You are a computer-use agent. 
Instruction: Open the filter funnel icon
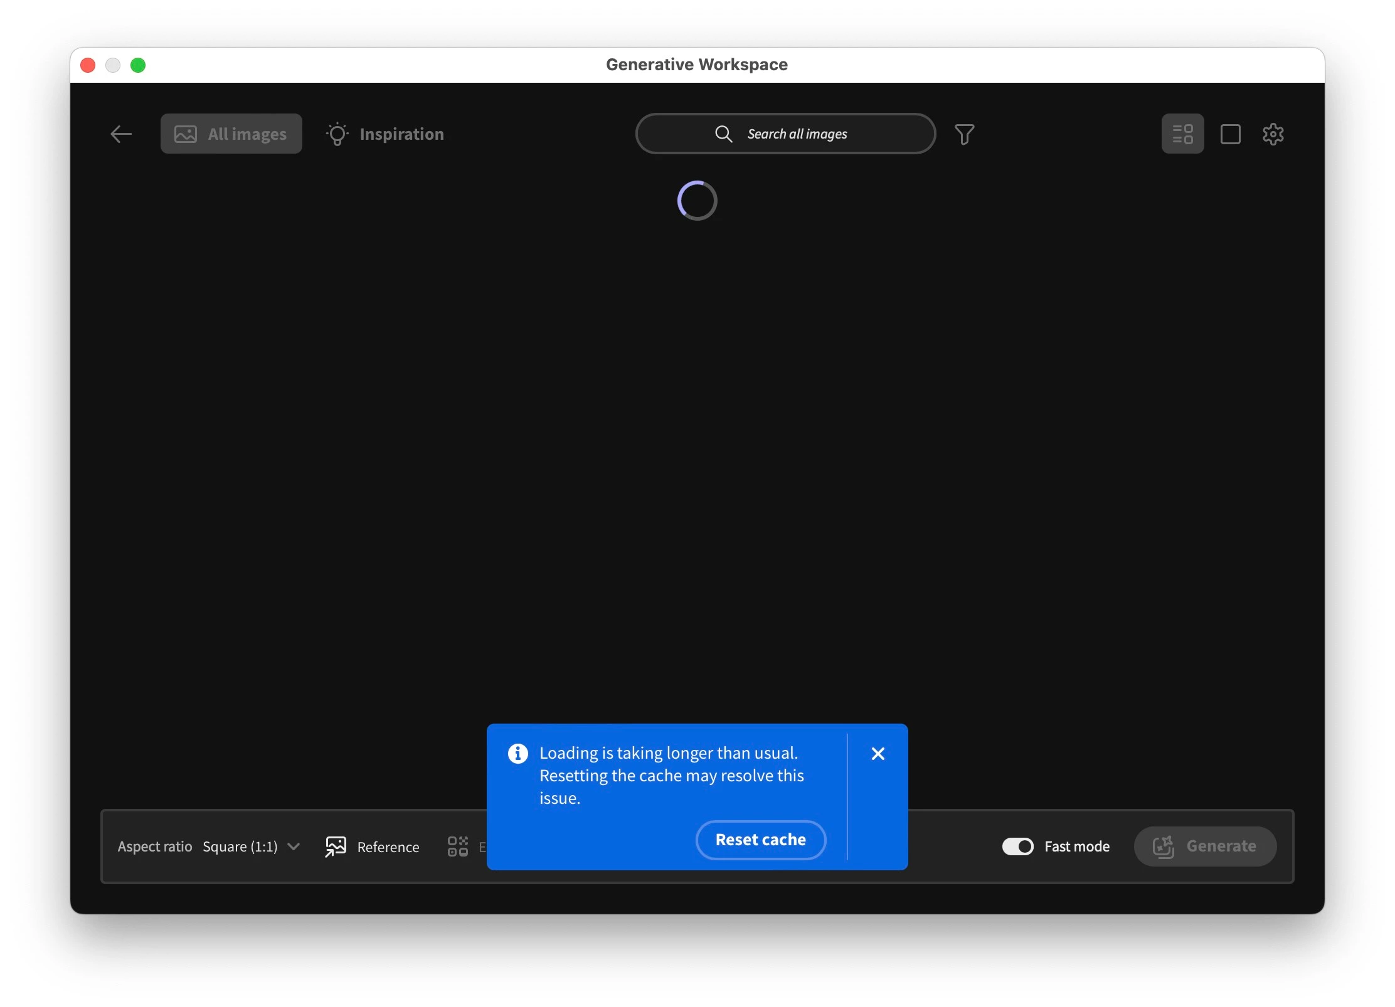[964, 134]
